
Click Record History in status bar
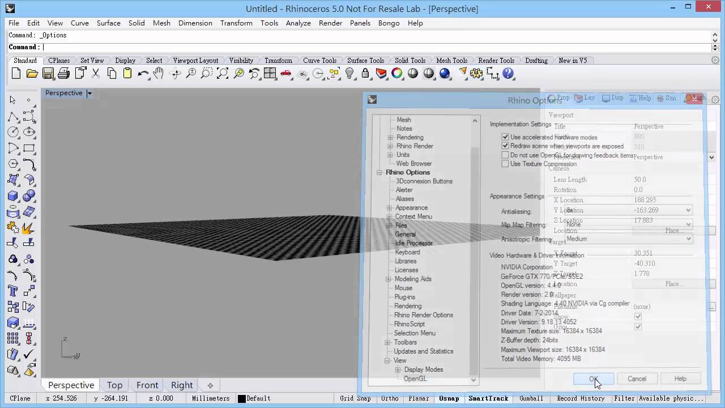point(581,398)
